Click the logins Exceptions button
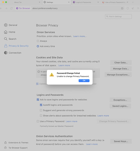 click(x=120, y=100)
